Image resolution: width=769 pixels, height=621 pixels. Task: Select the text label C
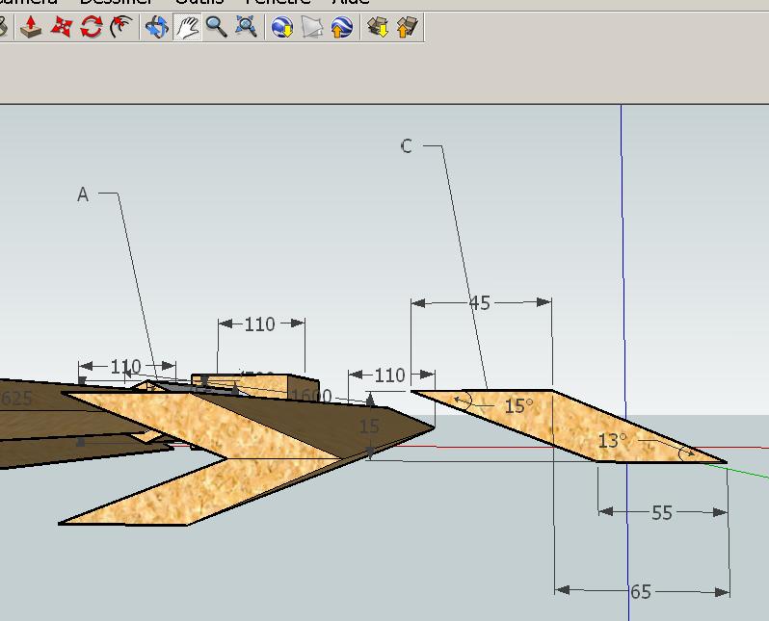click(407, 146)
